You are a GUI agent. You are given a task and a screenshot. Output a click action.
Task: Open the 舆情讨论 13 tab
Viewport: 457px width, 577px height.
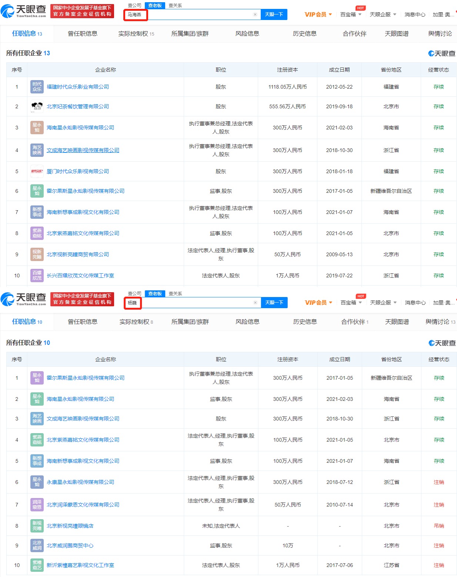(x=441, y=322)
